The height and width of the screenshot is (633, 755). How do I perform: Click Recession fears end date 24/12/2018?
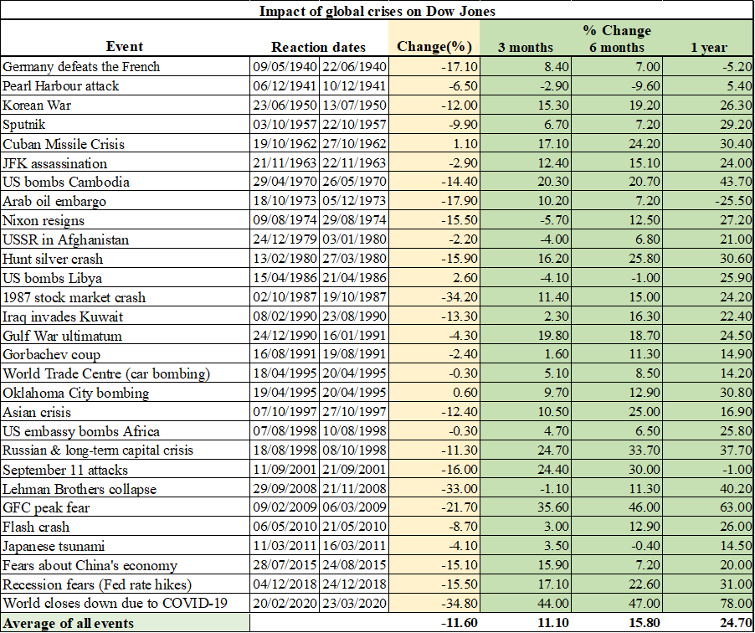click(x=354, y=584)
